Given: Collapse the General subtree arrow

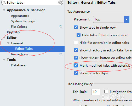Looking at the screenshot, I should [8, 43].
